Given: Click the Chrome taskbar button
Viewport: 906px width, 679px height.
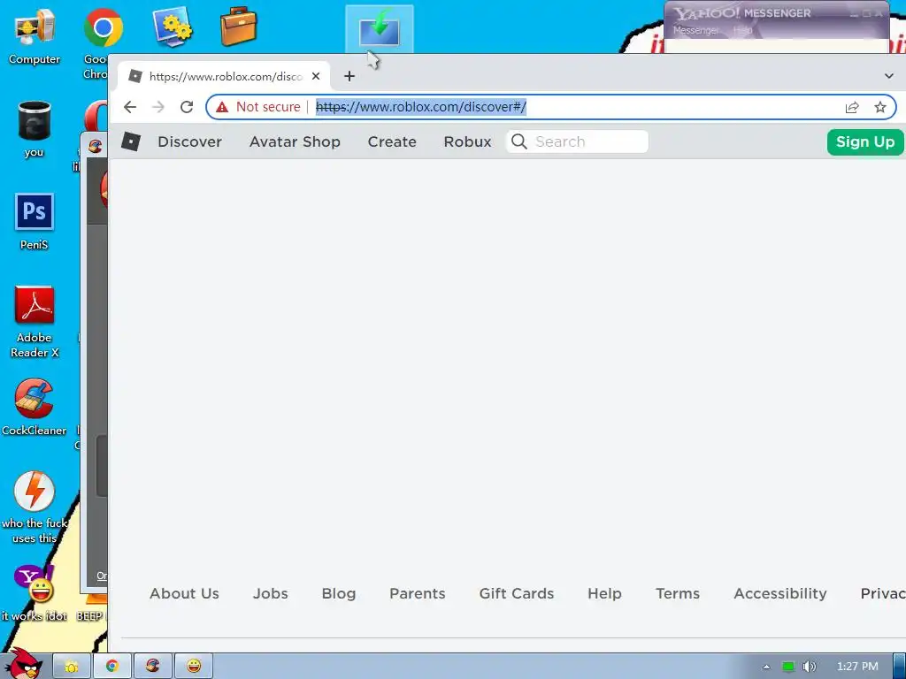Looking at the screenshot, I should coord(112,667).
